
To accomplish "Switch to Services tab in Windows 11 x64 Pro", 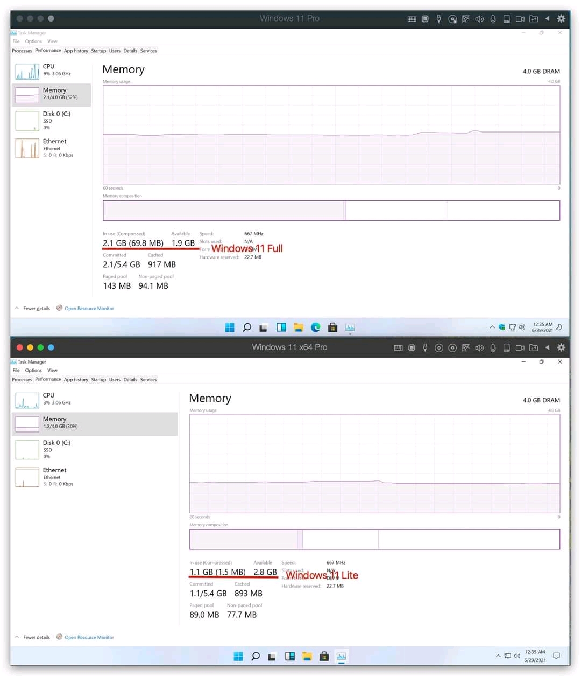I will pyautogui.click(x=148, y=380).
